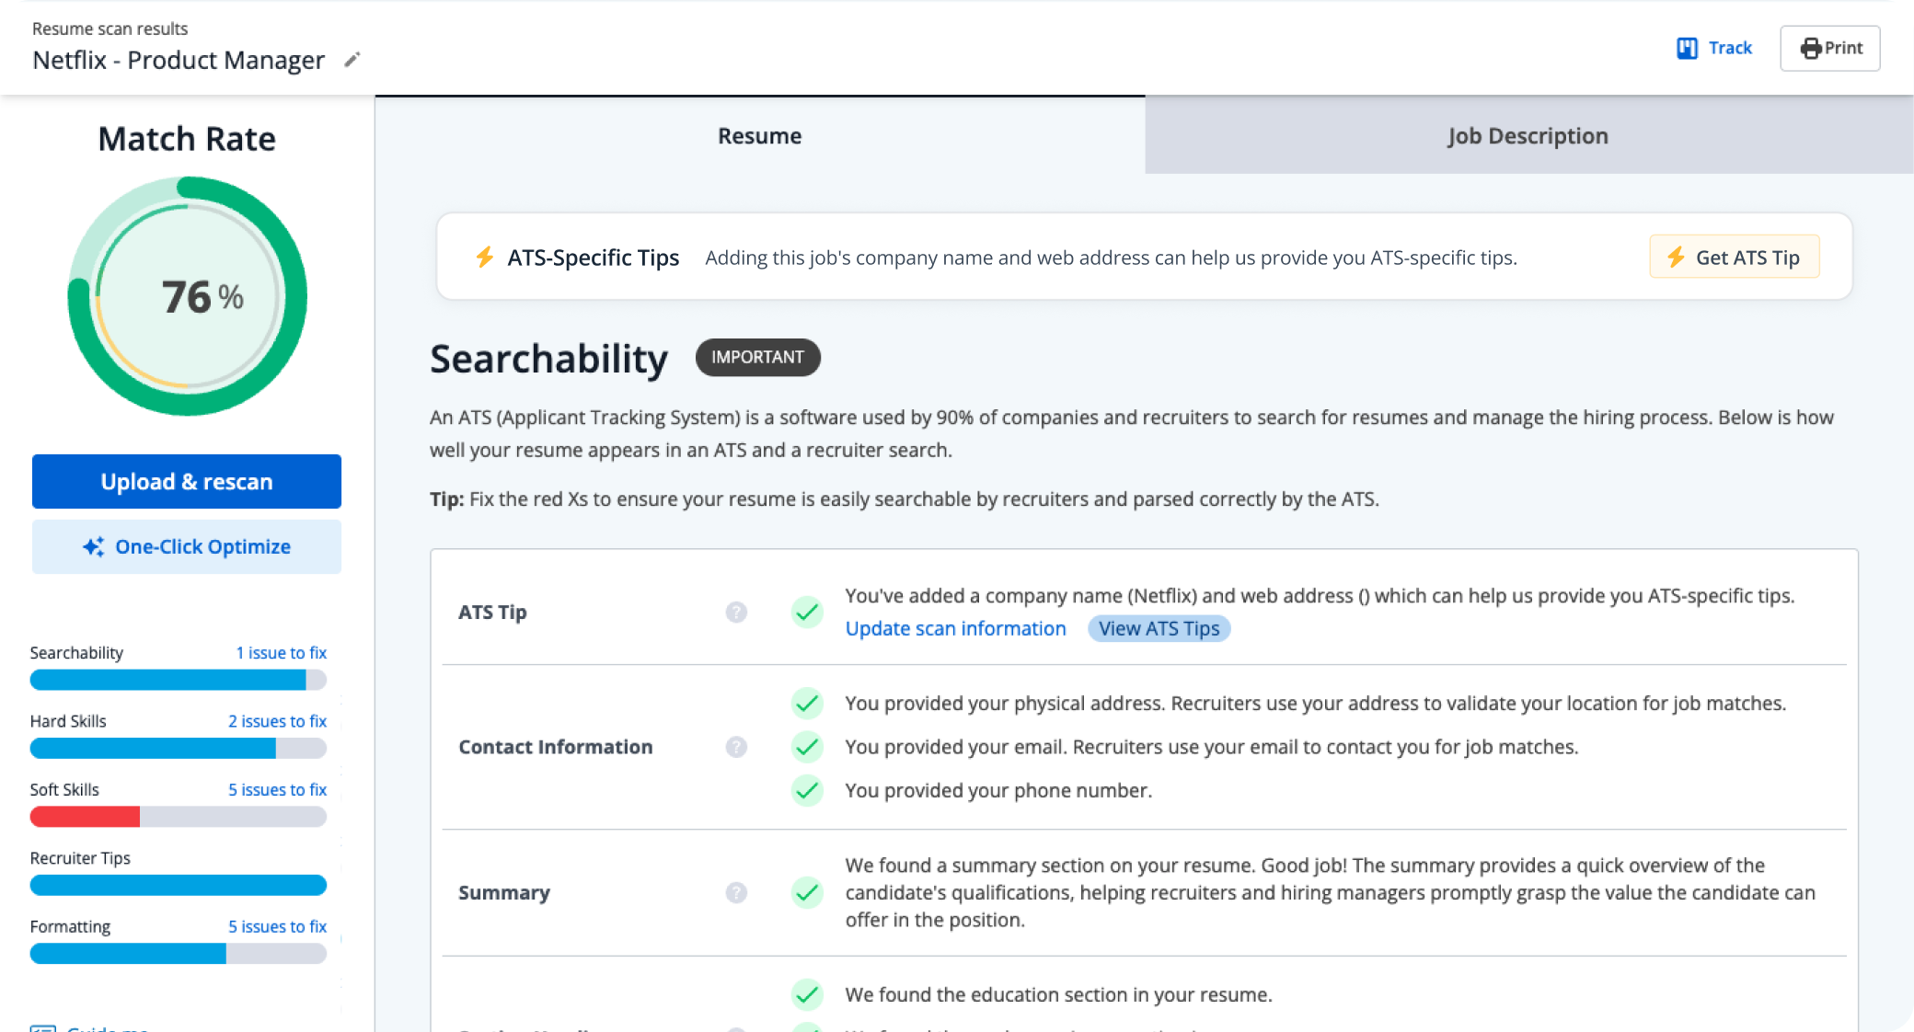Click the green checkmark in Summary row
The width and height of the screenshot is (1914, 1032).
(807, 892)
